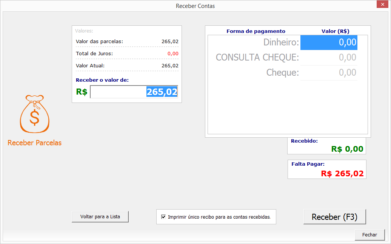391x244 pixels.
Task: Click the CONSULTA CHEQUE payment label
Action: point(257,58)
